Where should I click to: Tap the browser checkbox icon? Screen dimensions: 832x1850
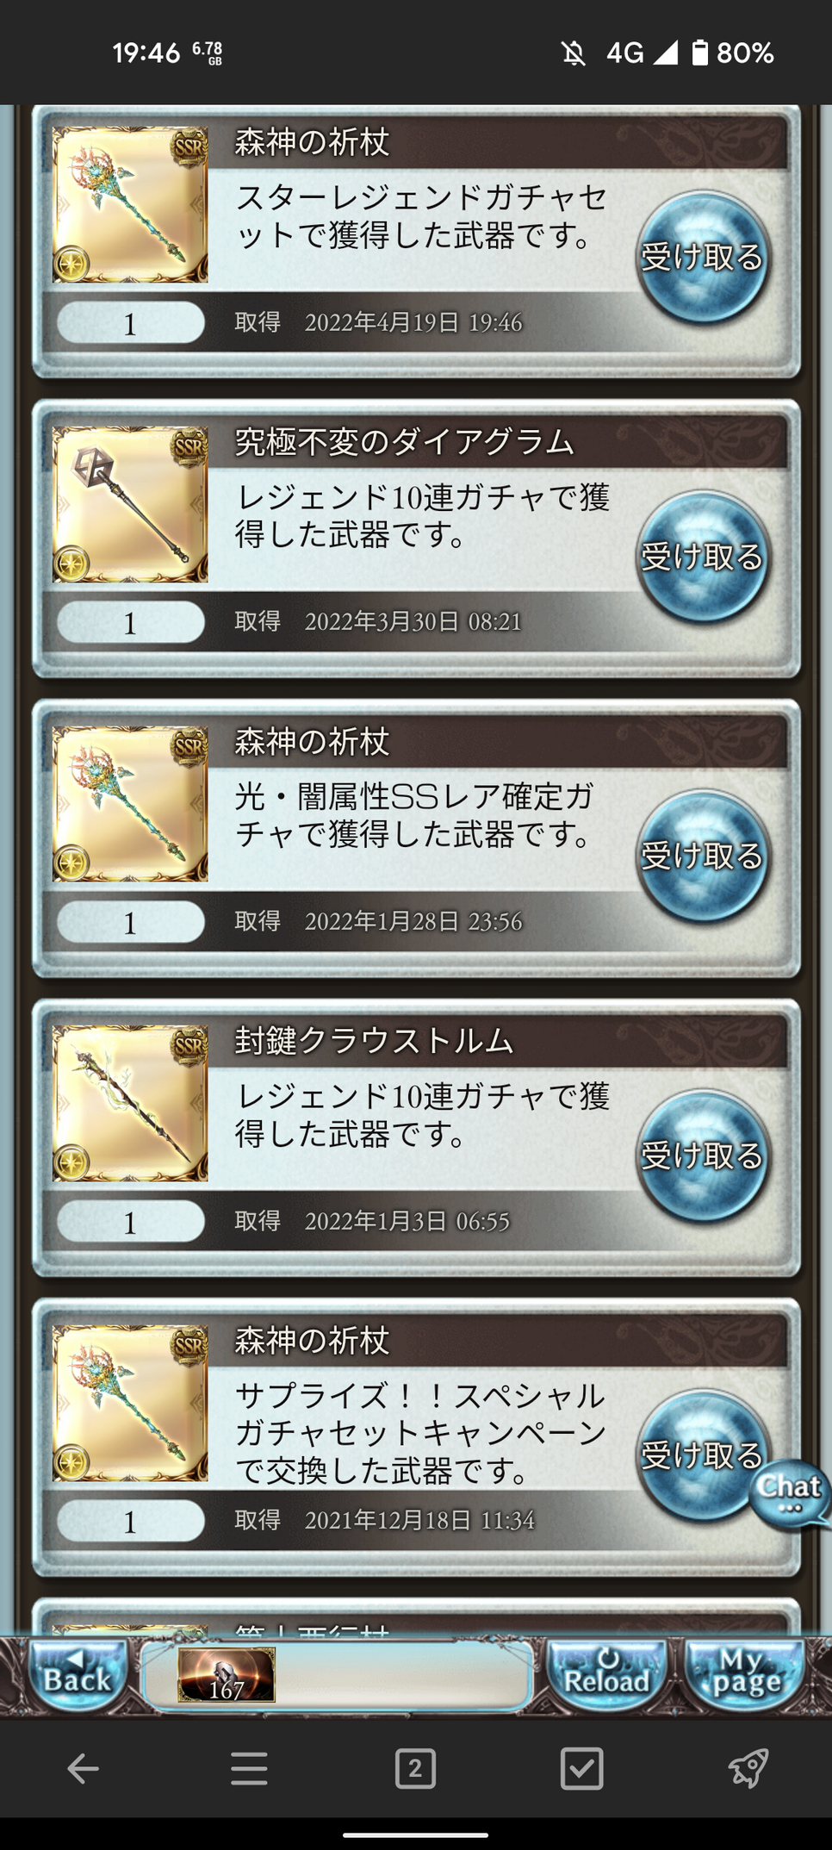[x=581, y=1769]
